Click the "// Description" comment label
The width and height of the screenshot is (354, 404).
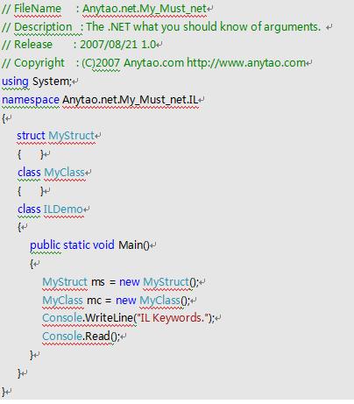[x=37, y=27]
